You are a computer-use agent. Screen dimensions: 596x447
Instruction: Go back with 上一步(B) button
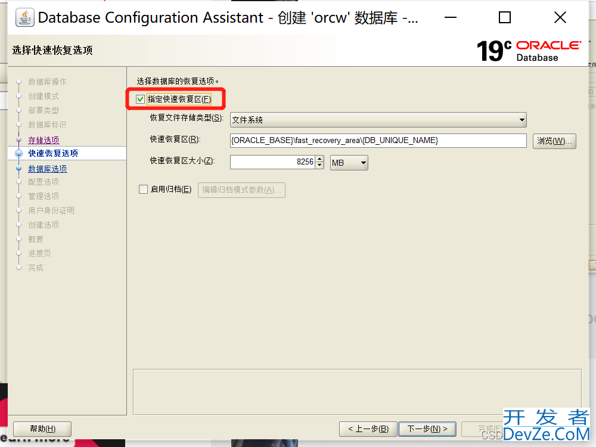pos(368,429)
